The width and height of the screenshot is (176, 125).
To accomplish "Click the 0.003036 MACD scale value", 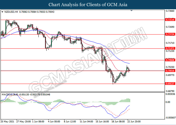I will point(170,94).
